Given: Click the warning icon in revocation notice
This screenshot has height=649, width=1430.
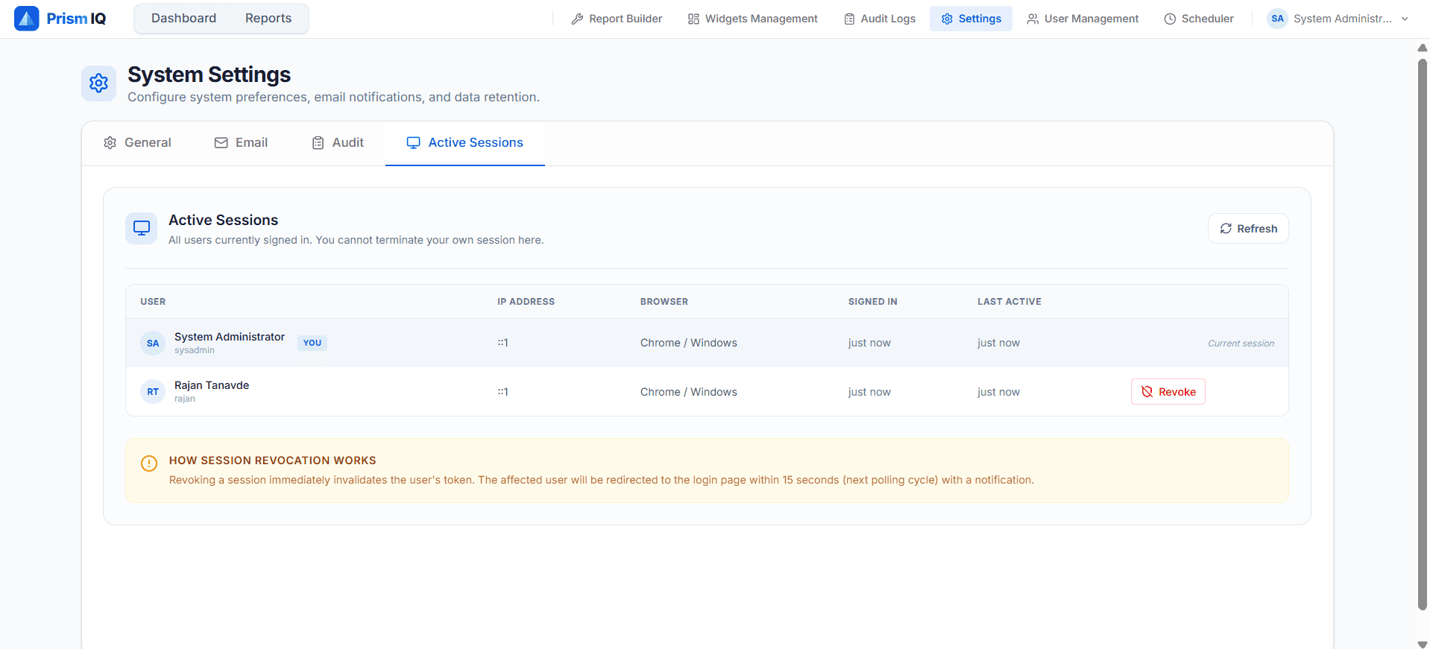Looking at the screenshot, I should click(149, 463).
